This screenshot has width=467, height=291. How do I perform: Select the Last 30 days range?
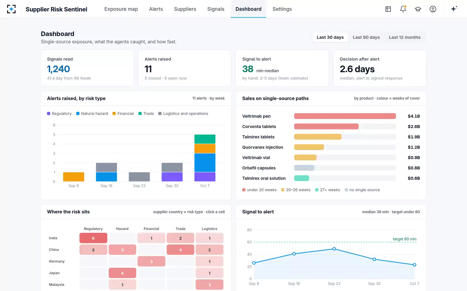coord(330,38)
